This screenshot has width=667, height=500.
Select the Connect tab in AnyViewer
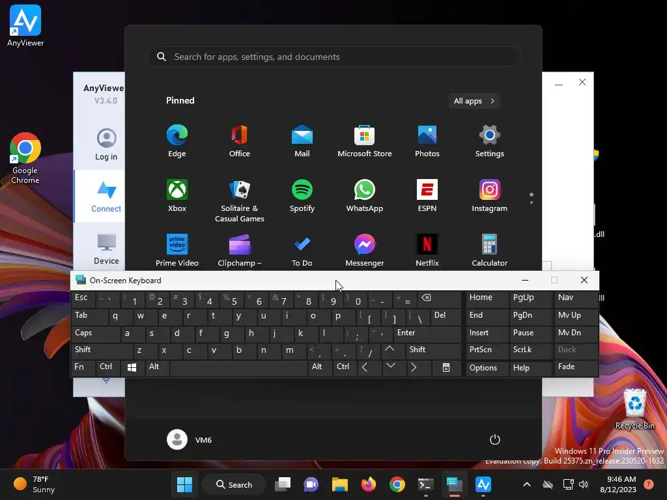[x=106, y=196]
